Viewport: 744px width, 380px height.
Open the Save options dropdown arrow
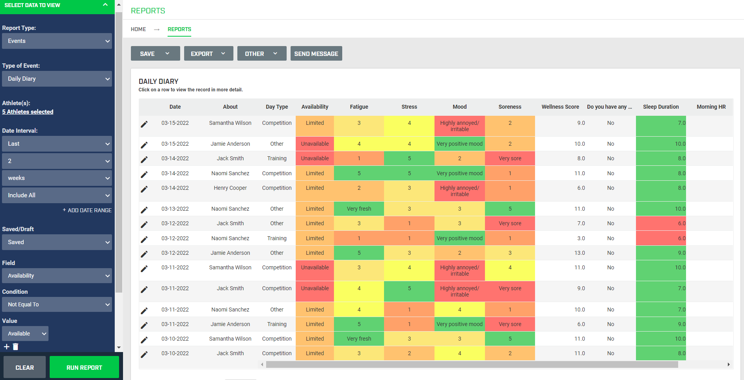click(x=167, y=53)
